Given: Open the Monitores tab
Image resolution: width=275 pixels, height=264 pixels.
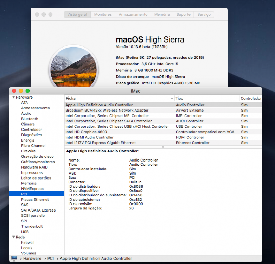Looking at the screenshot, I should coord(103,14).
